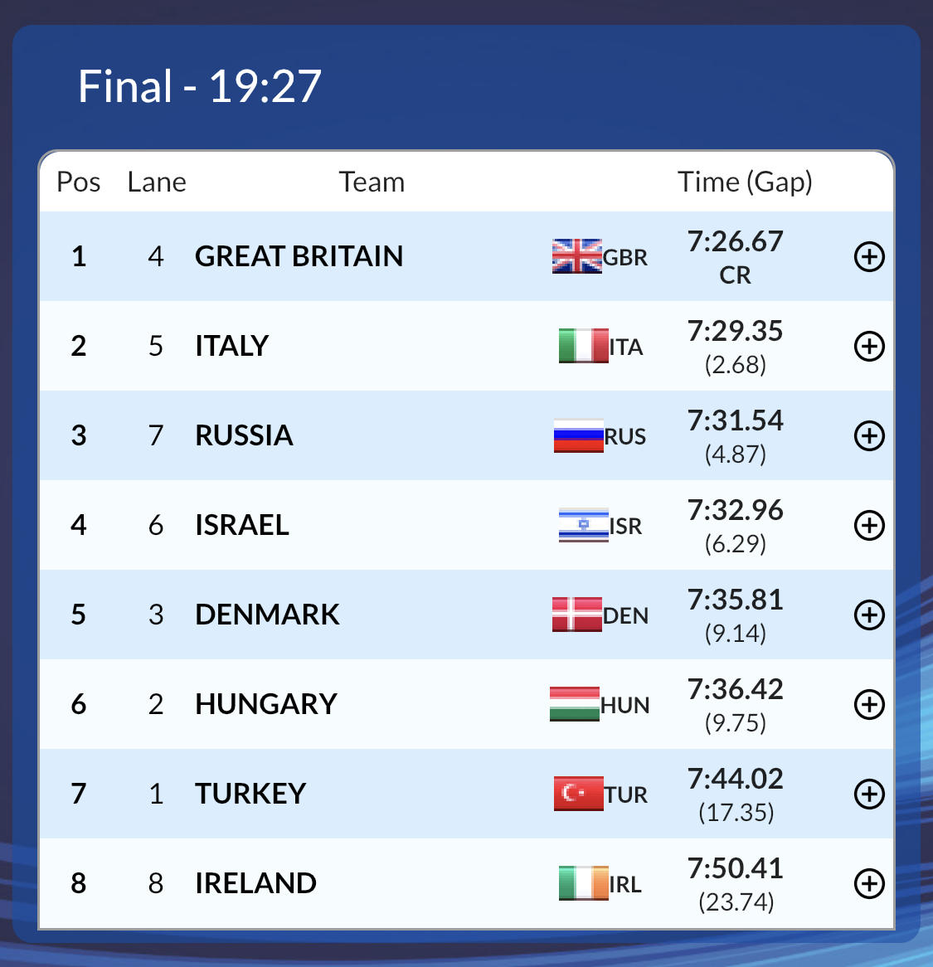
Task: Click the Ireland flag icon
Action: click(x=584, y=883)
